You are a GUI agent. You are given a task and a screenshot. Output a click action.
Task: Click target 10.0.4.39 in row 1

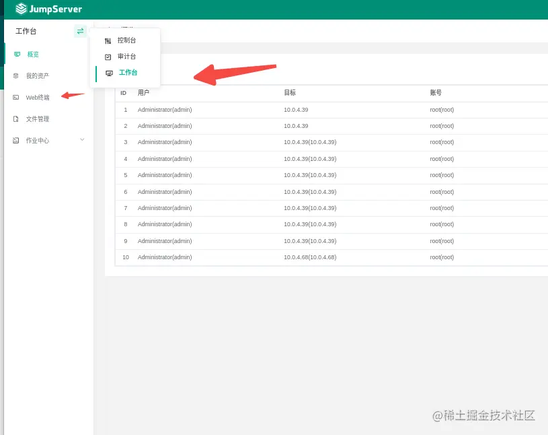point(296,110)
